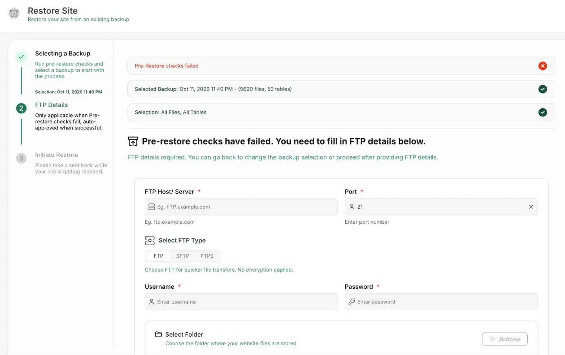
Task: Click the Select FTP Type gear icon
Action: click(149, 241)
